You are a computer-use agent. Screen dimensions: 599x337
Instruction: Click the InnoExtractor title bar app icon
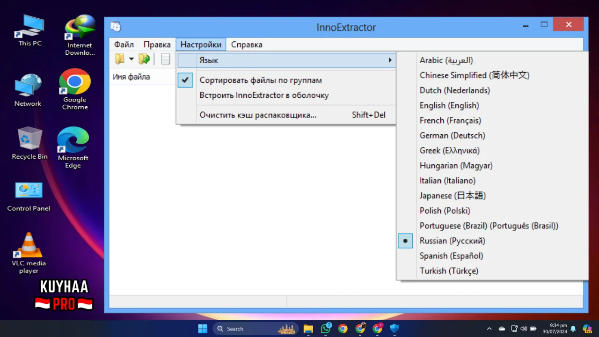(x=116, y=27)
